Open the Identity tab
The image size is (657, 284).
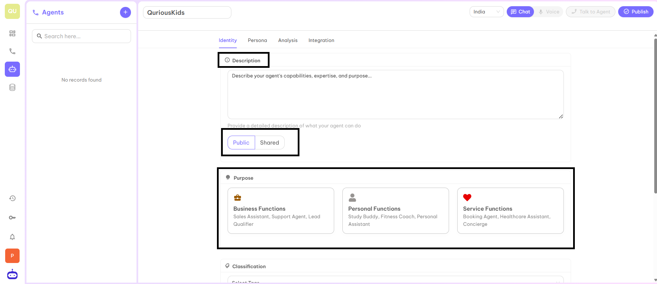pyautogui.click(x=228, y=40)
